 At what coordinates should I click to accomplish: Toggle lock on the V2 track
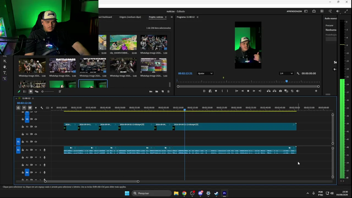point(23,134)
